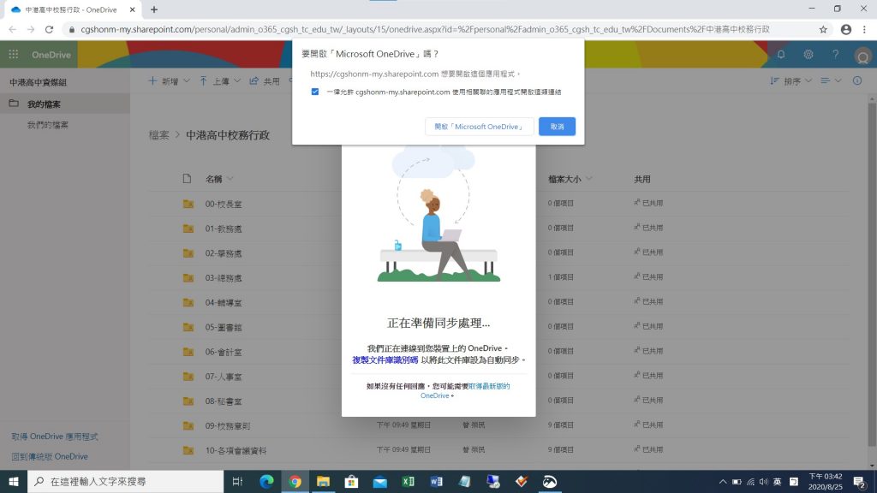Click the folder icon beside 06-會計室
877x493 pixels.
[188, 352]
